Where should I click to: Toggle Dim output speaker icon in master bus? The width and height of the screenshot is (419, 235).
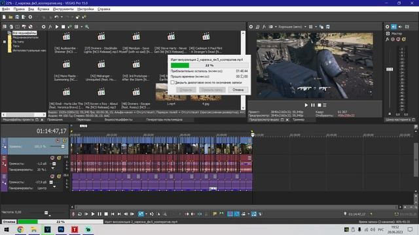[400, 27]
